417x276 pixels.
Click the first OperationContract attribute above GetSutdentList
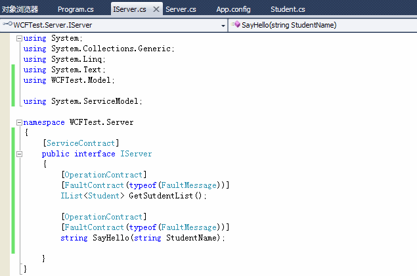pos(104,175)
